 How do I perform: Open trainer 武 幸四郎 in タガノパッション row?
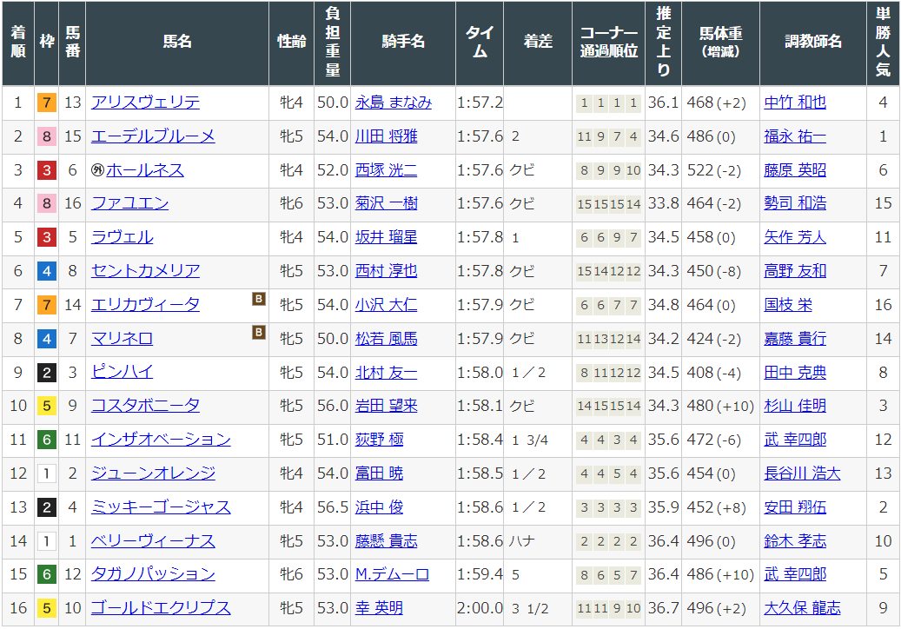(795, 574)
